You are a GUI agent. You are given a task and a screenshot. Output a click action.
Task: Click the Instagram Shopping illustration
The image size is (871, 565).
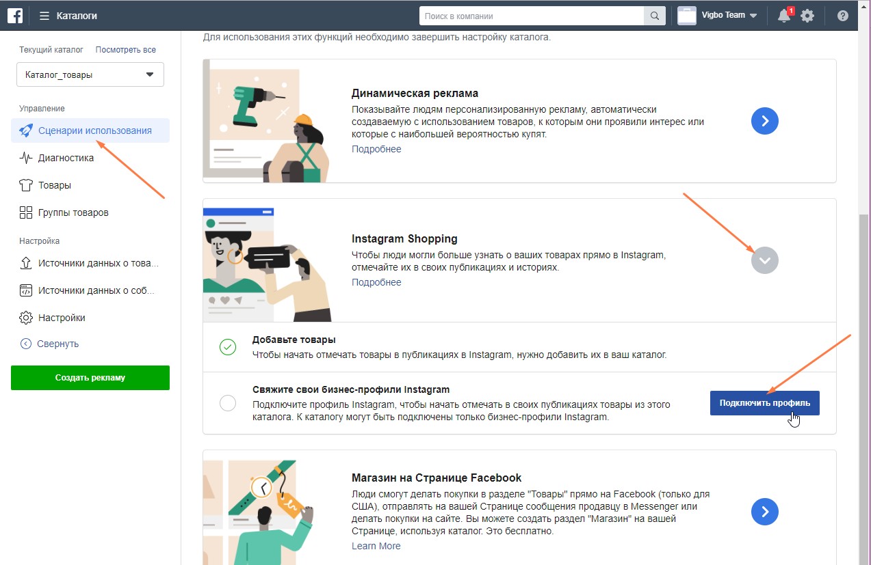click(268, 264)
